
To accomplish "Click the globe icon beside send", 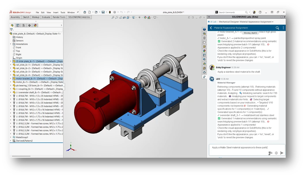I will click(x=276, y=153).
